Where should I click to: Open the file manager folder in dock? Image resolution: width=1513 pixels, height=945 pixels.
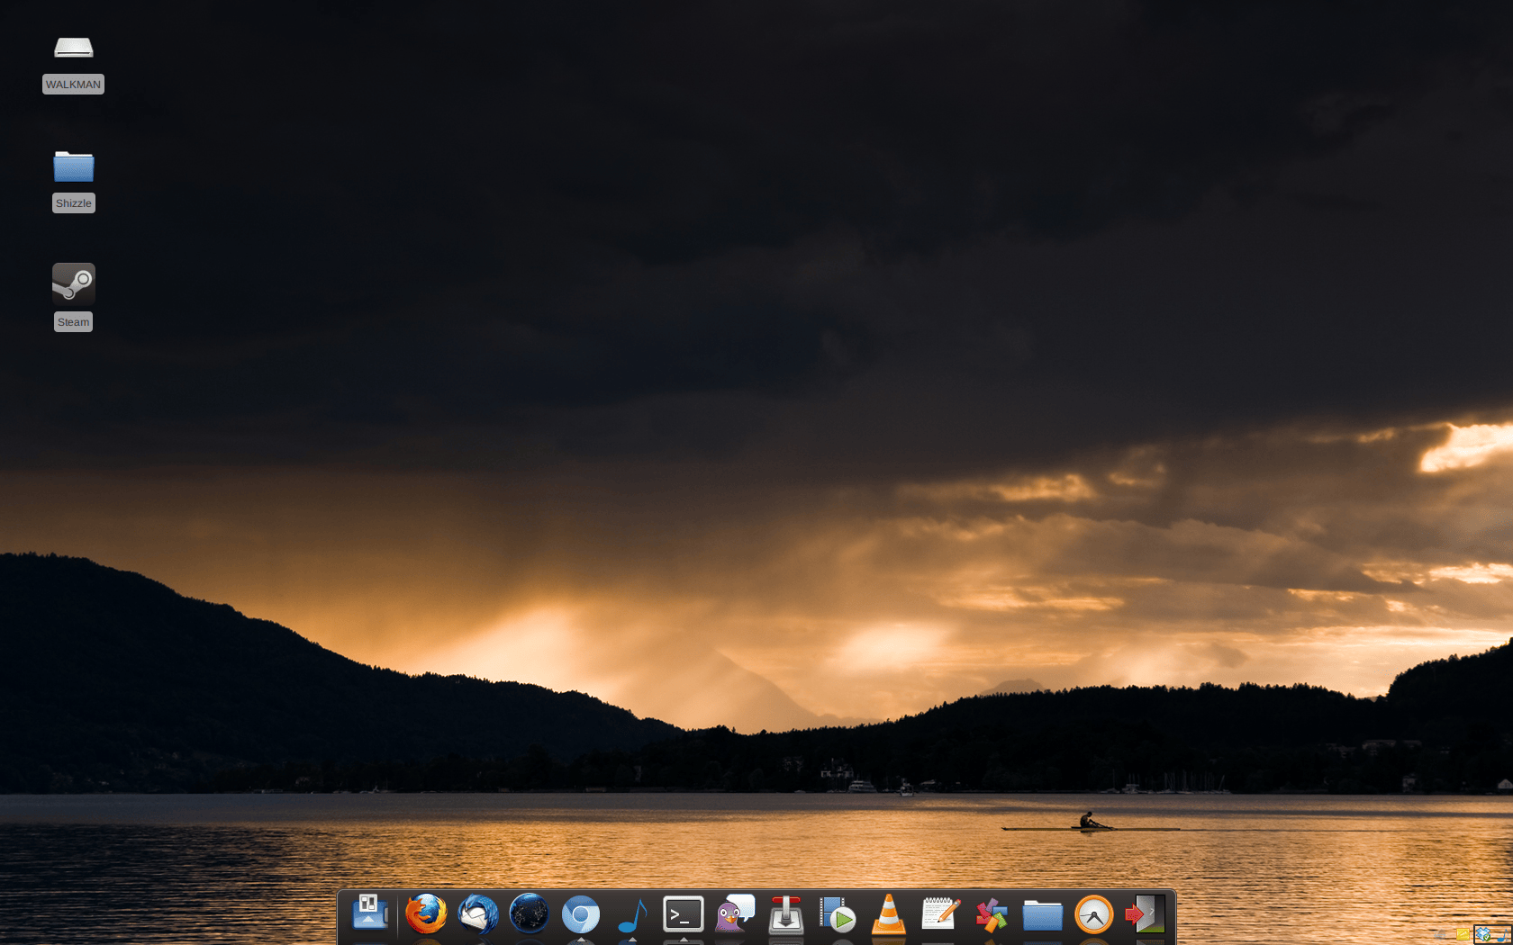click(1042, 915)
